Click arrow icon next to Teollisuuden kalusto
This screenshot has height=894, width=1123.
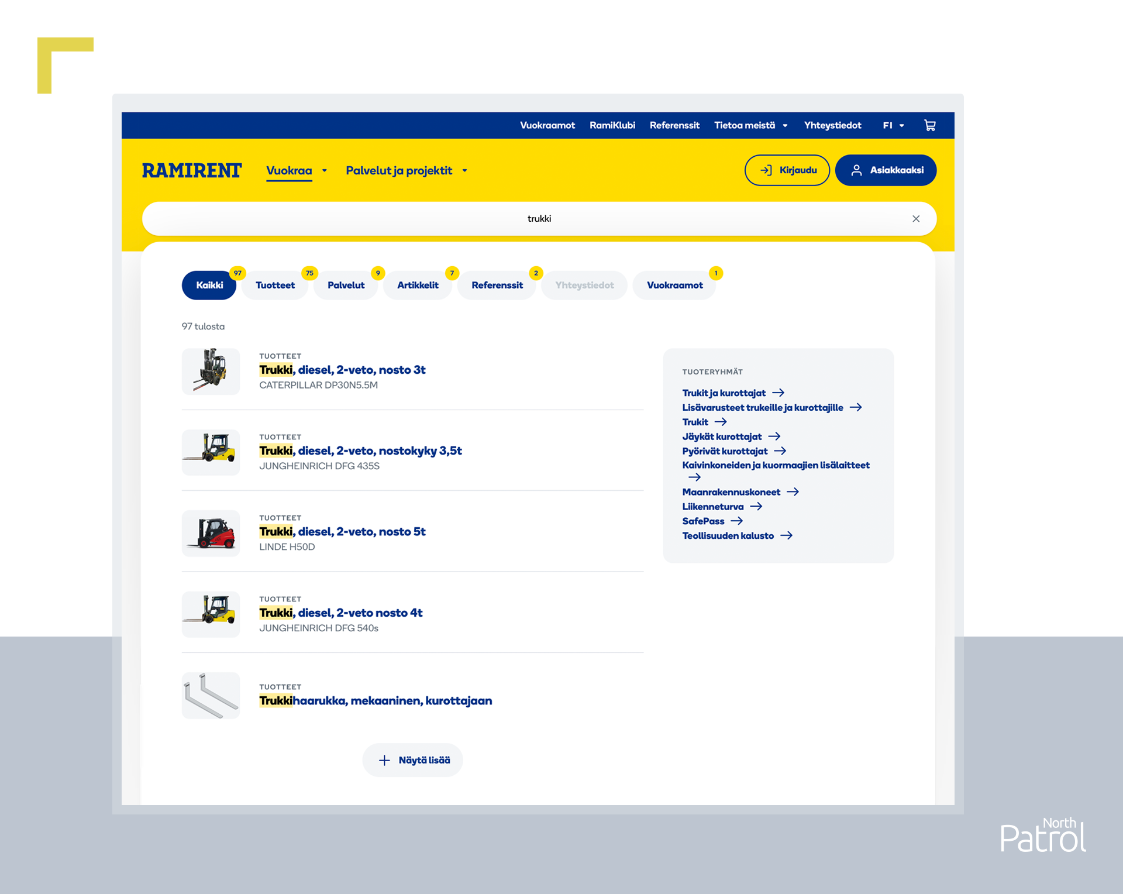(787, 535)
